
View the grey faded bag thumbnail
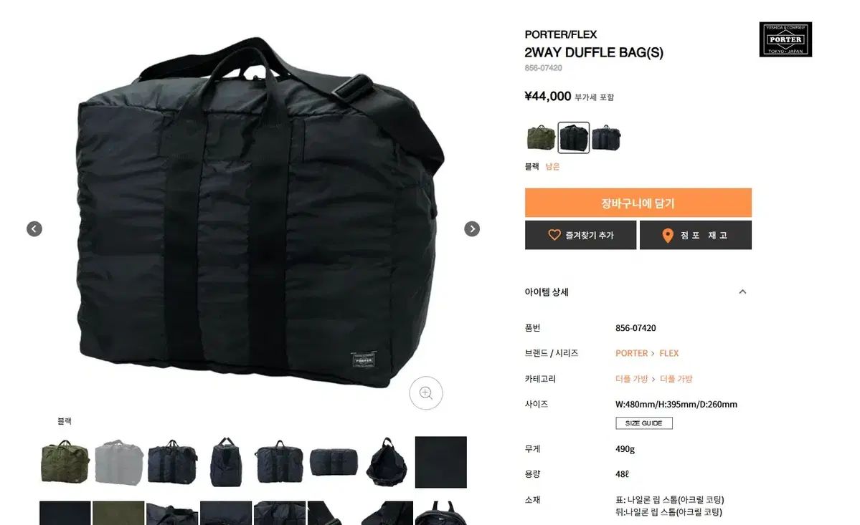point(118,462)
